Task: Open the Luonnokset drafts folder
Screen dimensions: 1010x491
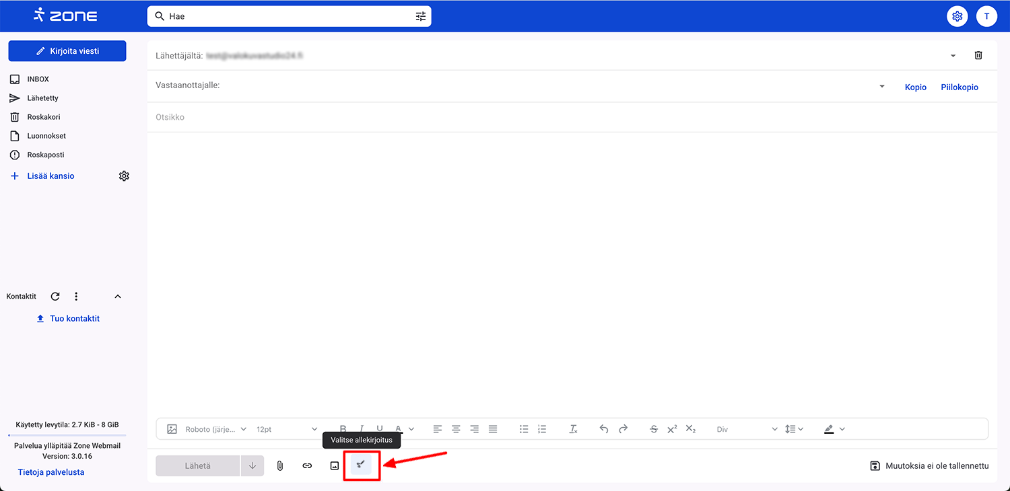Action: click(x=46, y=136)
